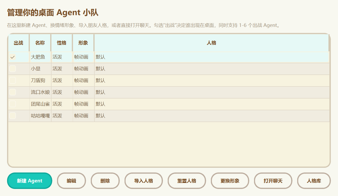
Task: Enable the 出战 checkbox for 刀盾狗
Action: (13, 80)
